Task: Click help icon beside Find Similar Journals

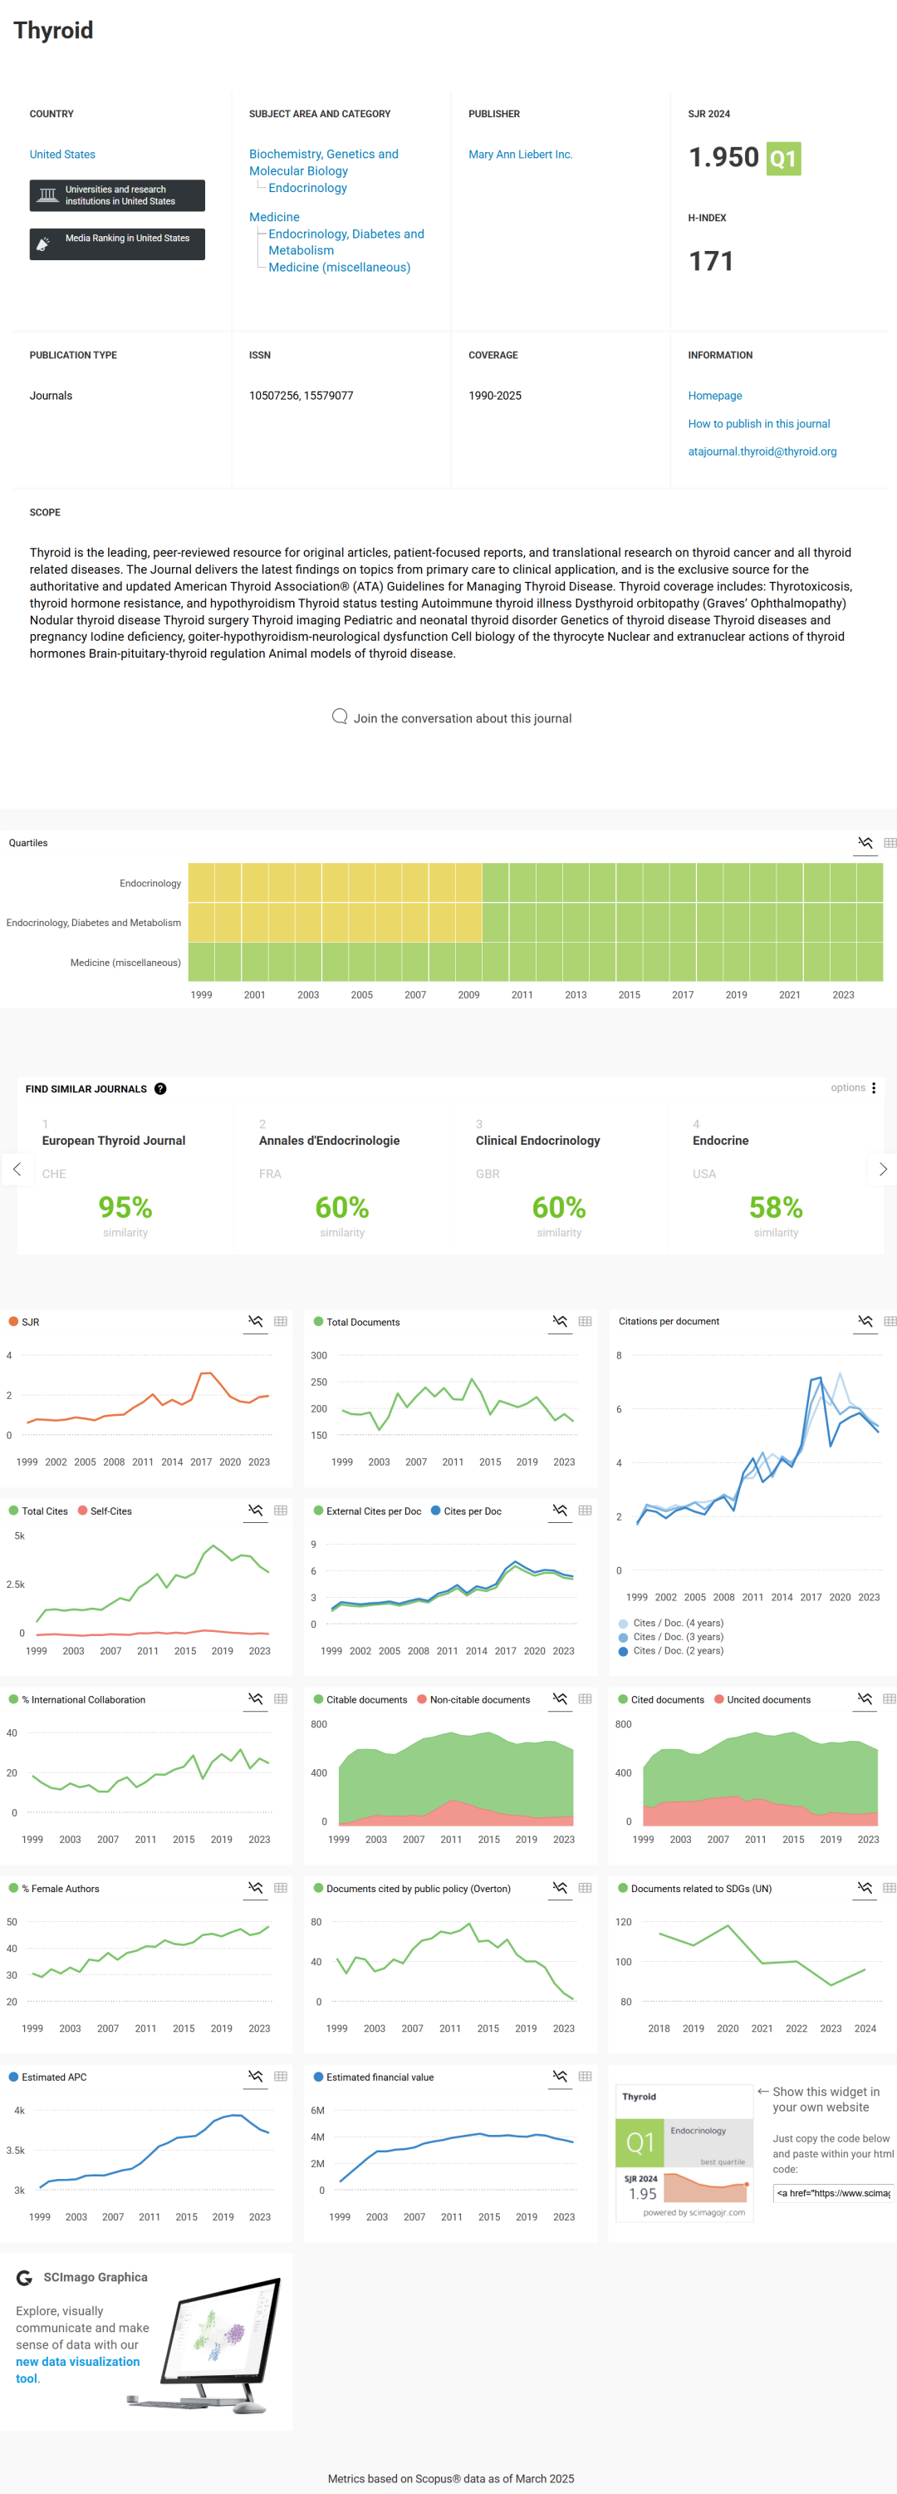Action: (160, 1088)
